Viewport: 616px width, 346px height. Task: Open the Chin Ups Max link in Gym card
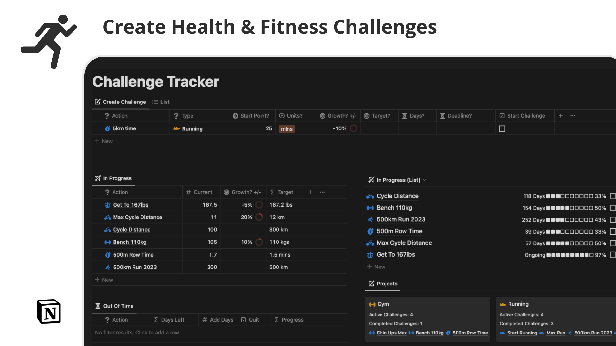click(x=391, y=333)
